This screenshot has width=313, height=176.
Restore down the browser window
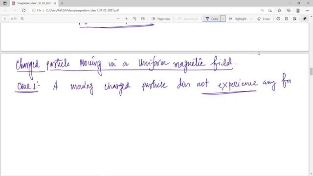299,3
